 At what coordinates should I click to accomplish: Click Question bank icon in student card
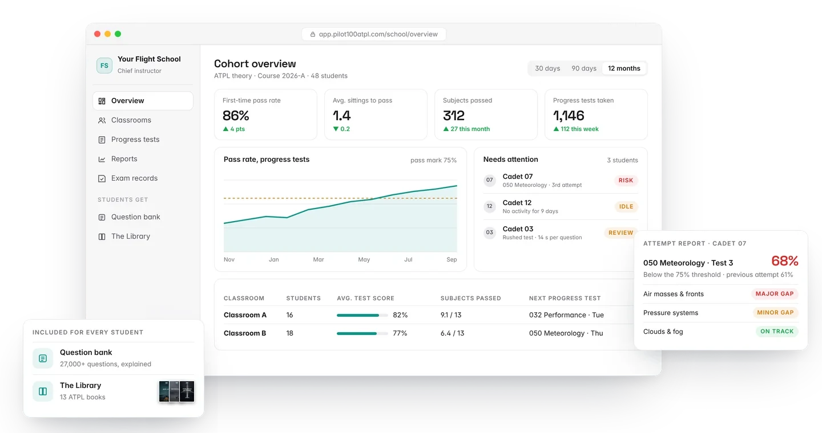coord(43,358)
